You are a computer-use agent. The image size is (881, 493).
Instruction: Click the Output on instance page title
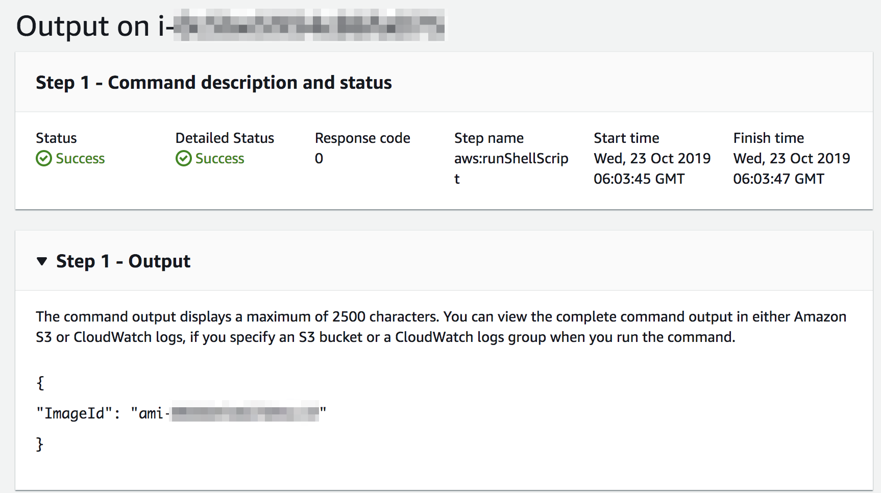coord(230,26)
